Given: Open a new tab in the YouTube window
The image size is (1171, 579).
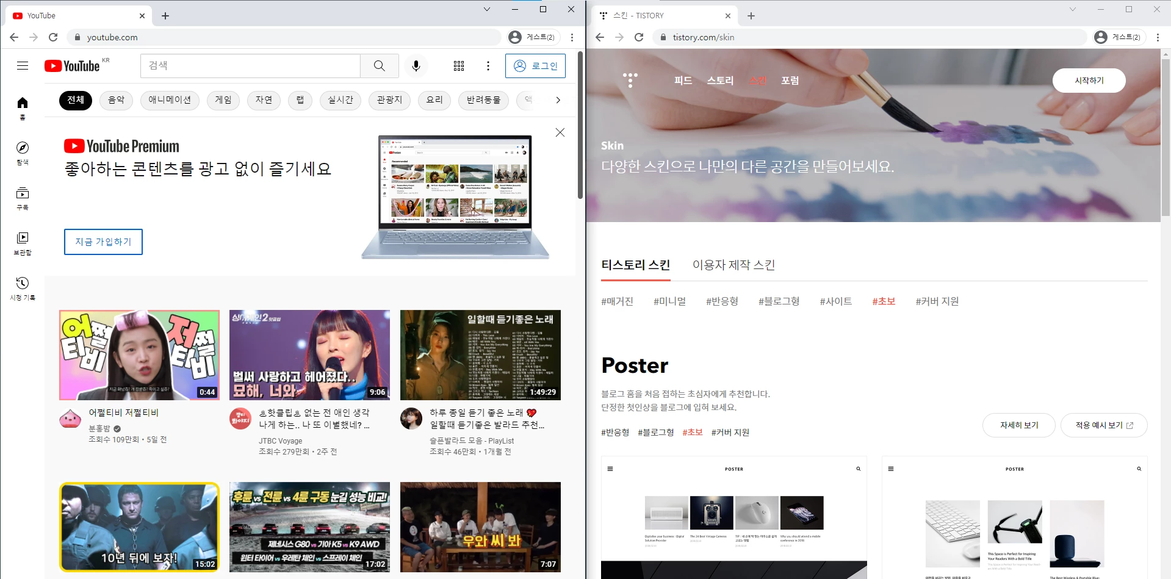Looking at the screenshot, I should [x=165, y=16].
